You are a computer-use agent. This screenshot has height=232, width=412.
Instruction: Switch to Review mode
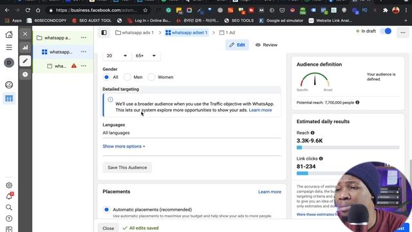267,45
